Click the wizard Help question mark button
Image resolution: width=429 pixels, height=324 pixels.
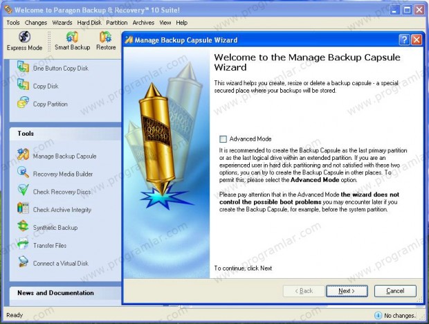tap(404, 40)
